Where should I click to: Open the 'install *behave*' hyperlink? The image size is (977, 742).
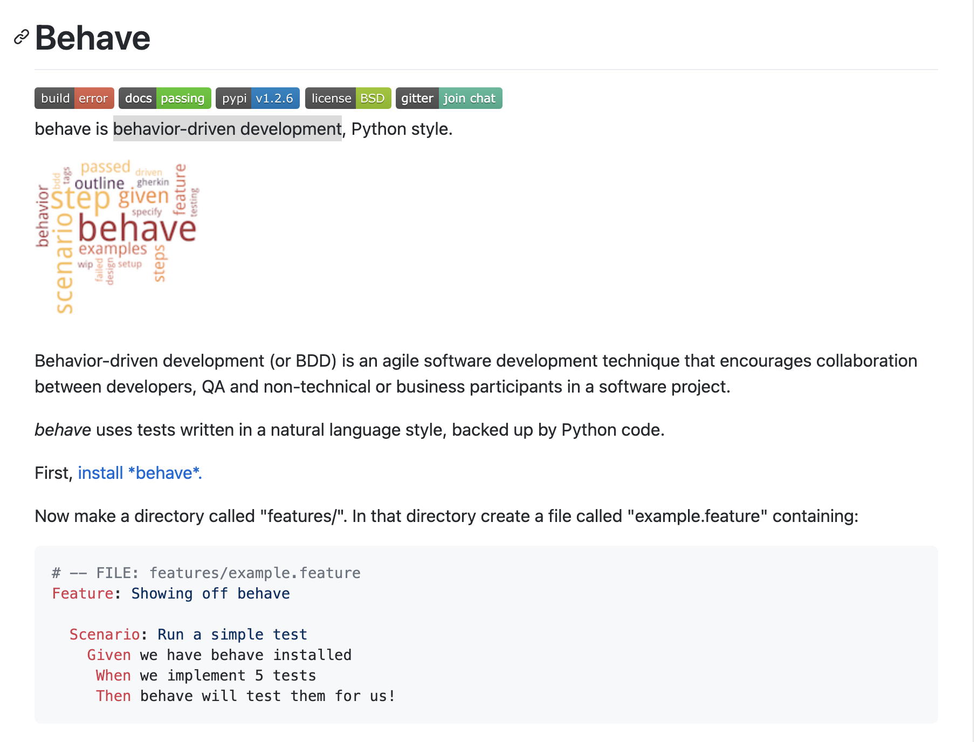tap(140, 473)
